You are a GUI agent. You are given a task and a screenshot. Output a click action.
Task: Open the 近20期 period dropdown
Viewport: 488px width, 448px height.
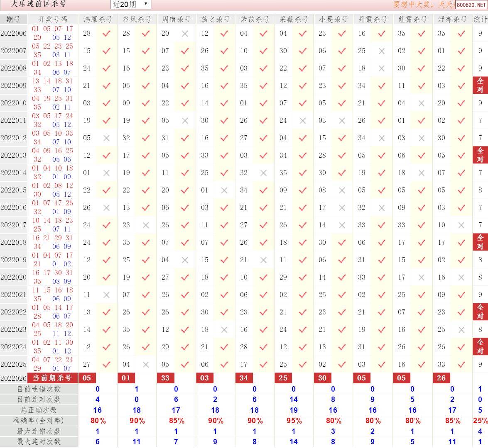coord(130,4)
